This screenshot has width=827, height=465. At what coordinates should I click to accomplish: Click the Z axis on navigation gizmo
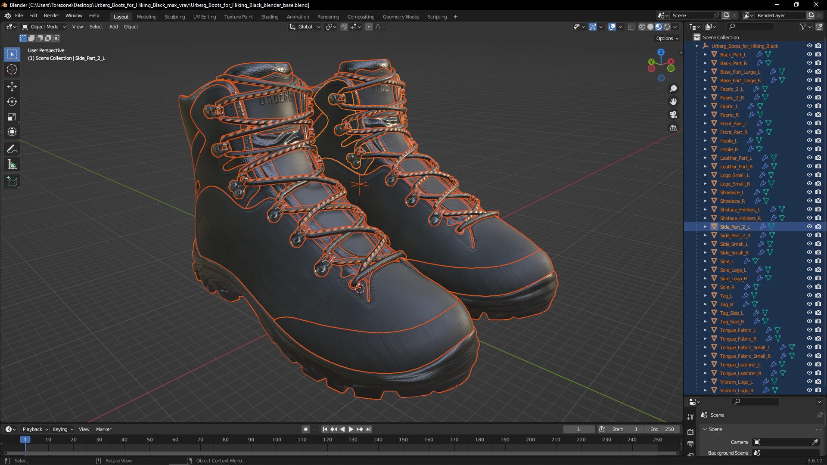click(661, 52)
